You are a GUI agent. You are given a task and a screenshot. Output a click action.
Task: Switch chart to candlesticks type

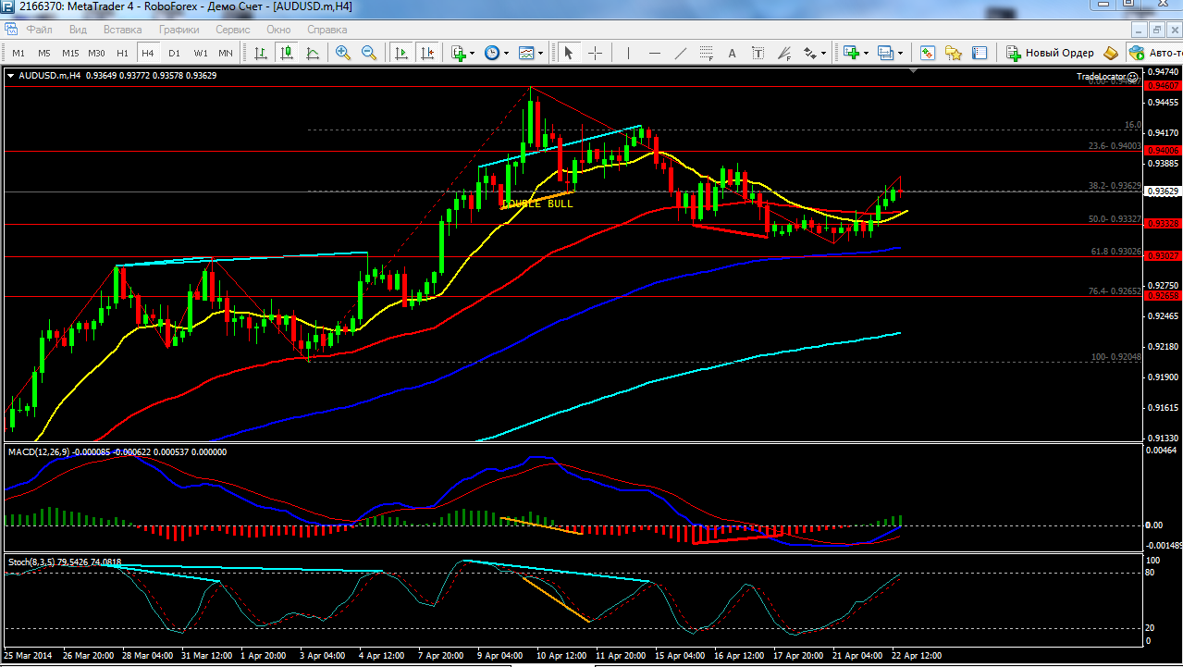288,53
